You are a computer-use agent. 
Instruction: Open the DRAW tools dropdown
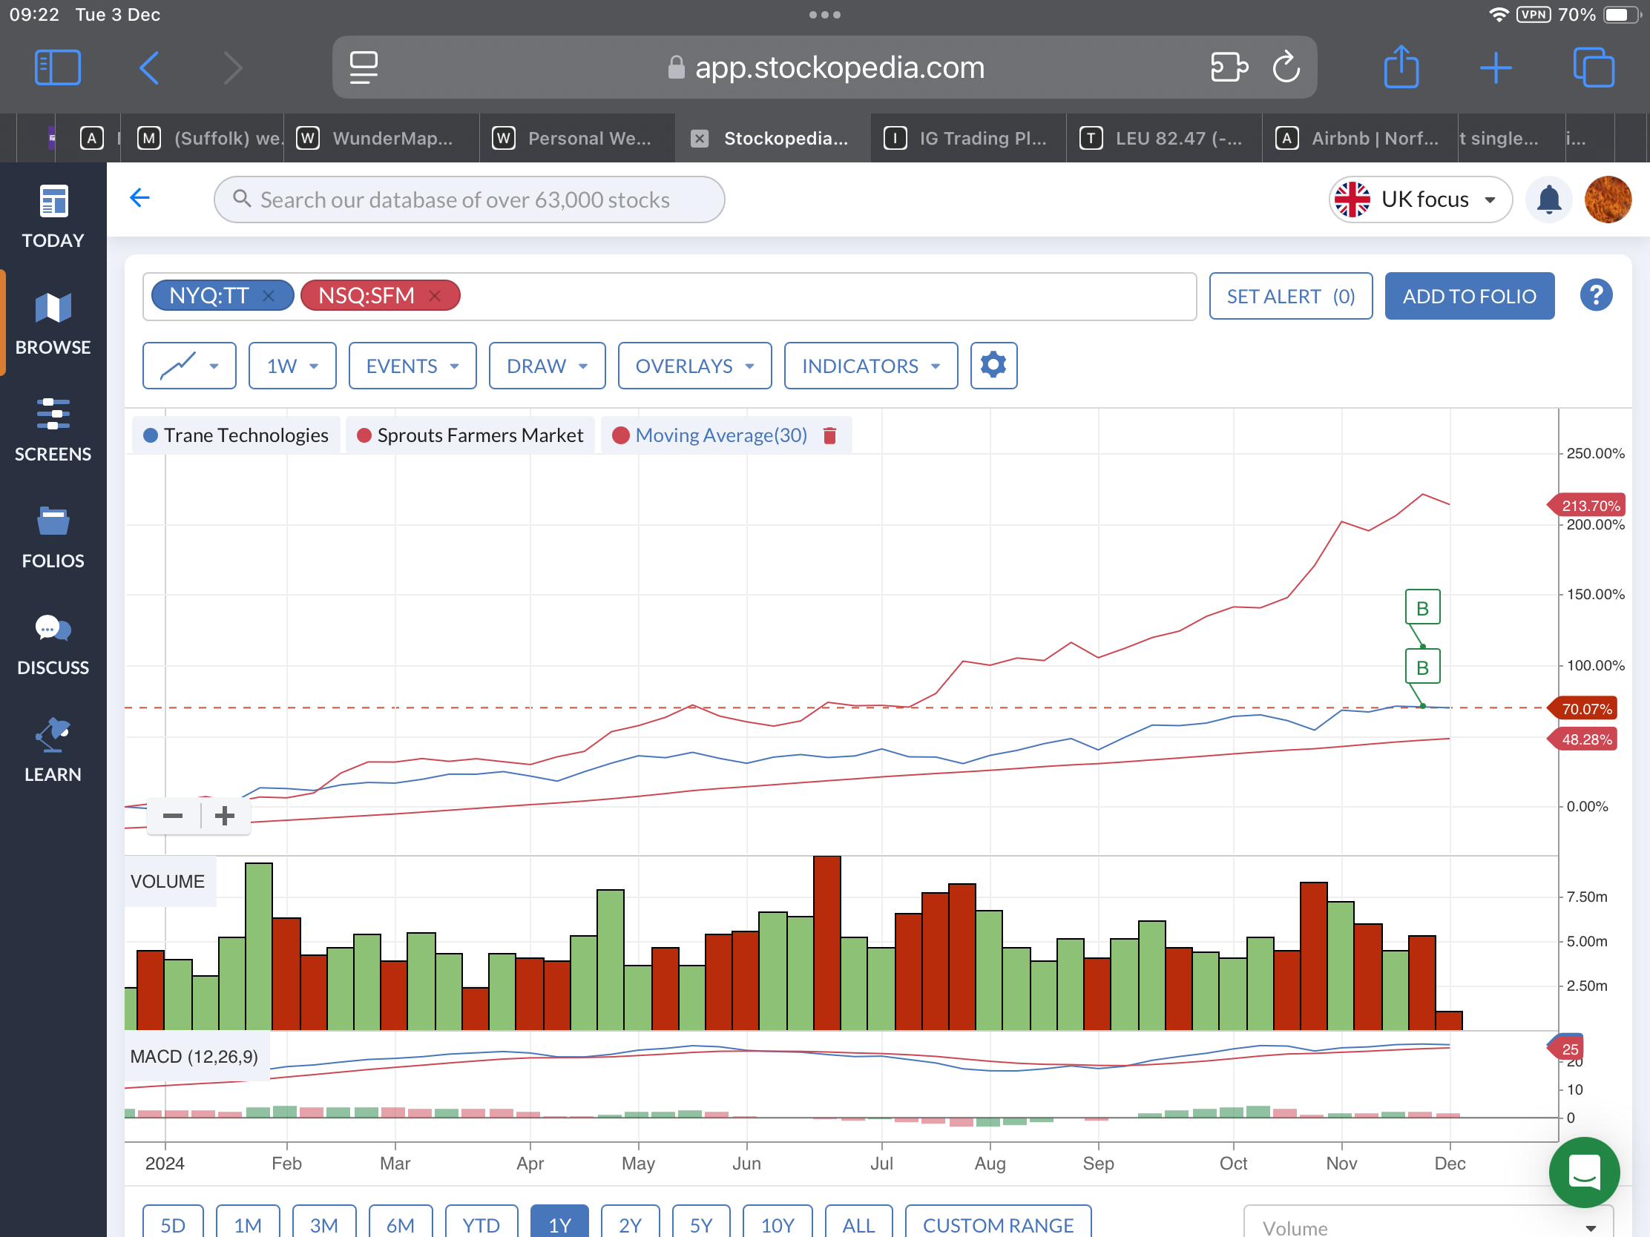547,366
